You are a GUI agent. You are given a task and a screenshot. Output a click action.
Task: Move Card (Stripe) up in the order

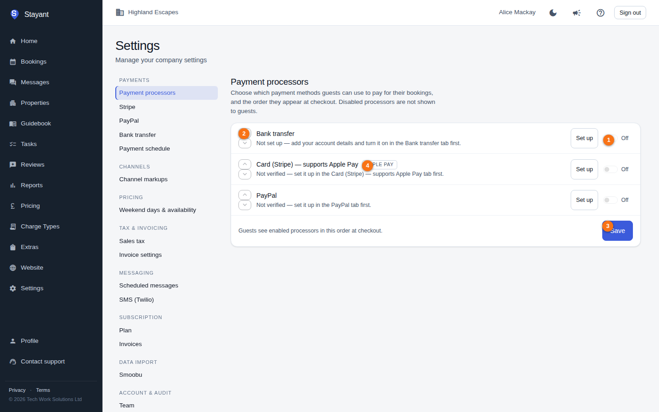(245, 164)
